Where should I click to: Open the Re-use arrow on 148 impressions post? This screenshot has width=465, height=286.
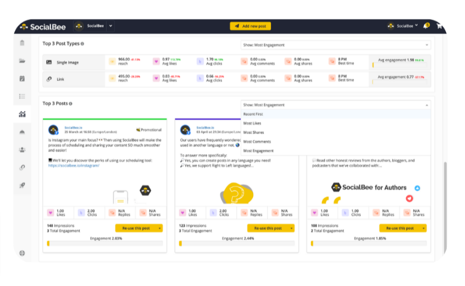coord(160,228)
